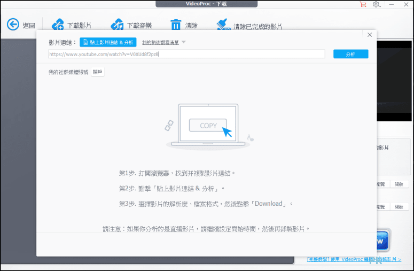Open the VideoProc tutorial link at bottom
The image size is (414, 271).
(354, 259)
